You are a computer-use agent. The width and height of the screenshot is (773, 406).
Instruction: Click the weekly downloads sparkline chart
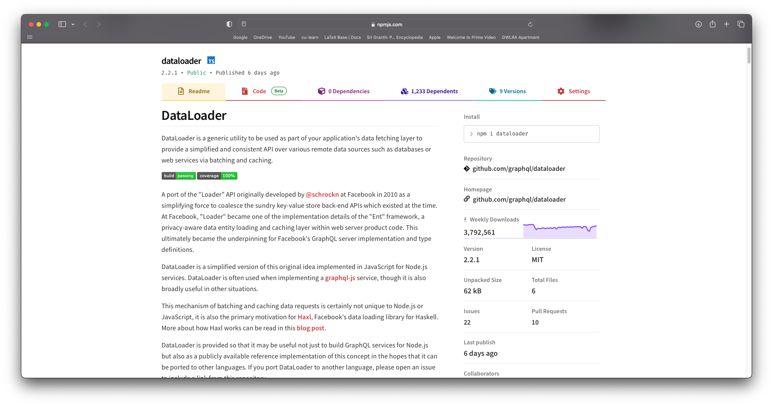(x=560, y=231)
